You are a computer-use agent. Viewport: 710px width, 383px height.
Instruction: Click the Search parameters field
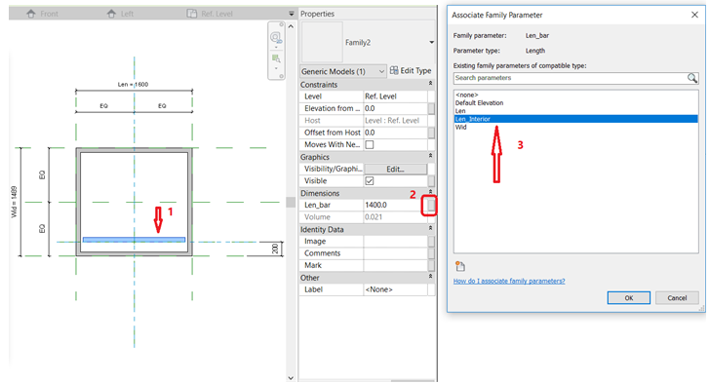571,78
